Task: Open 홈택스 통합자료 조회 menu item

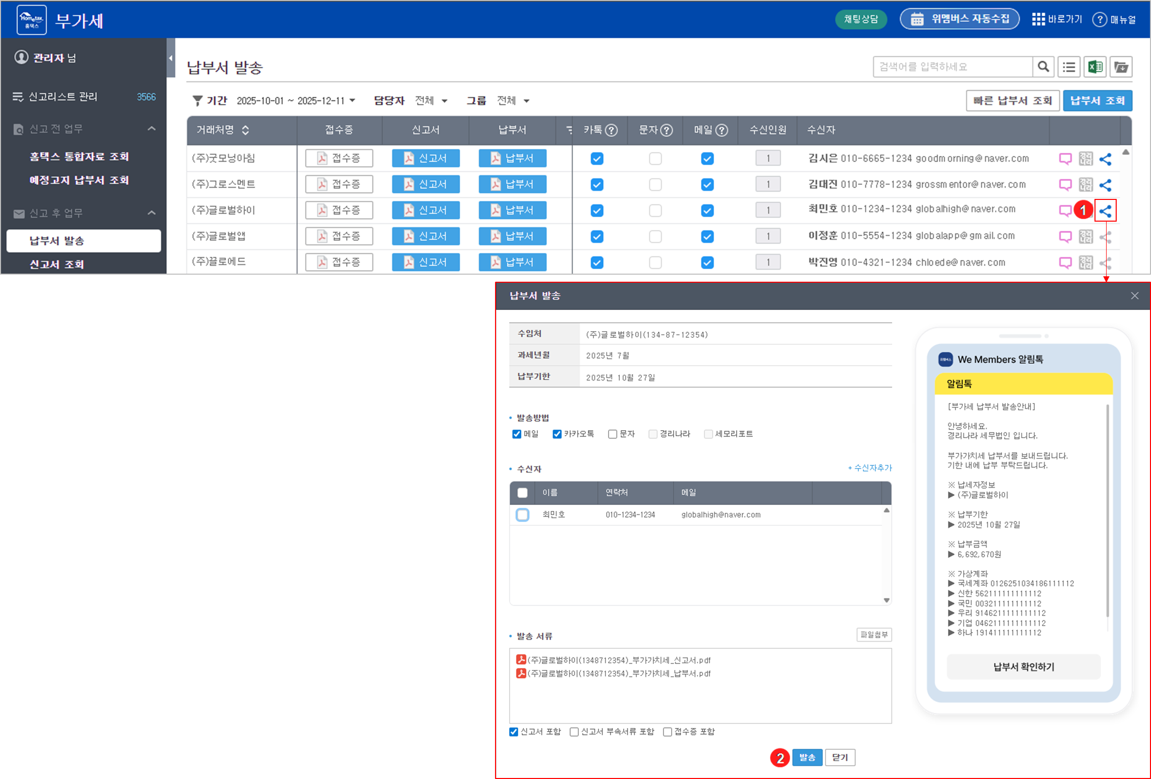Action: point(79,157)
